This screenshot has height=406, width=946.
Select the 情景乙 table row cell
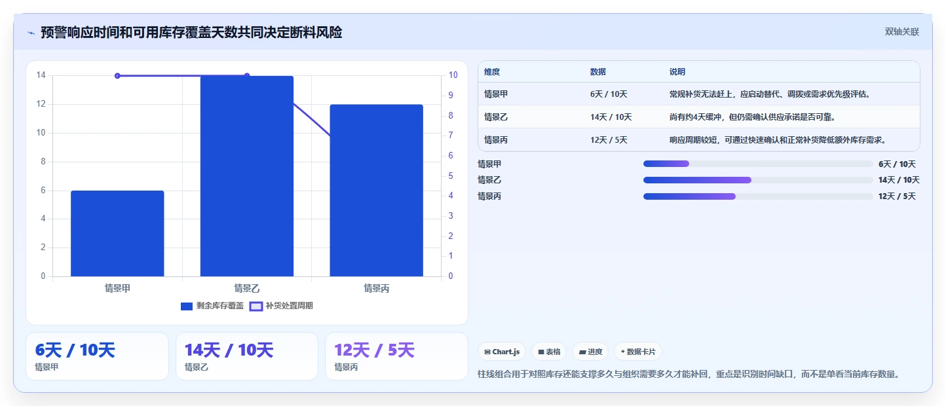tap(496, 117)
